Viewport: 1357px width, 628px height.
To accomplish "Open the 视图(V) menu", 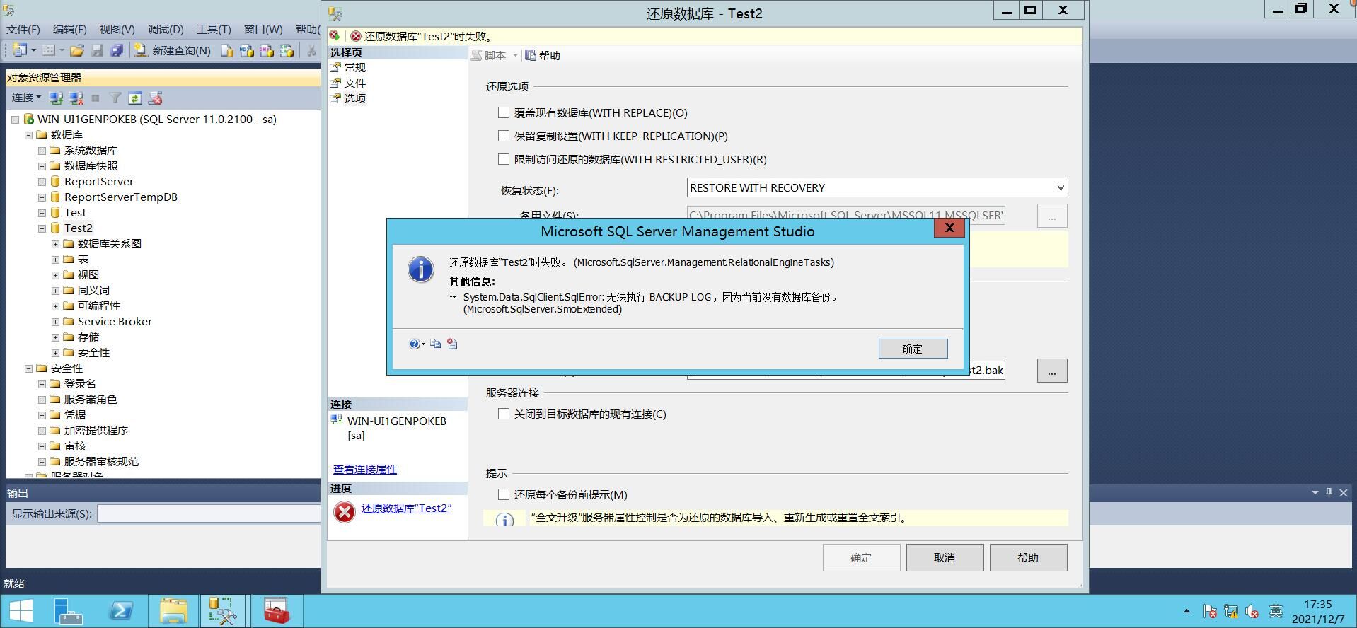I will pyautogui.click(x=117, y=29).
